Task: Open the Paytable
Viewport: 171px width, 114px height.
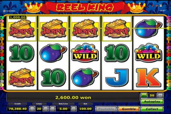Action: point(106,109)
